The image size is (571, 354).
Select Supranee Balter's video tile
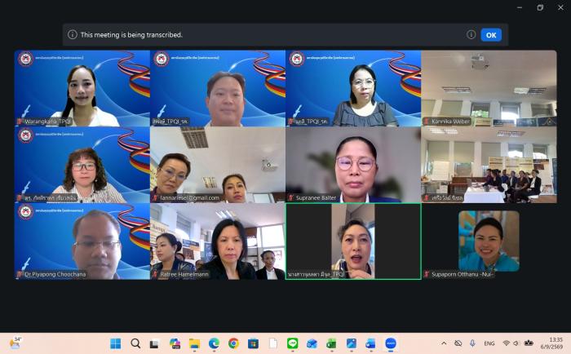click(x=353, y=165)
